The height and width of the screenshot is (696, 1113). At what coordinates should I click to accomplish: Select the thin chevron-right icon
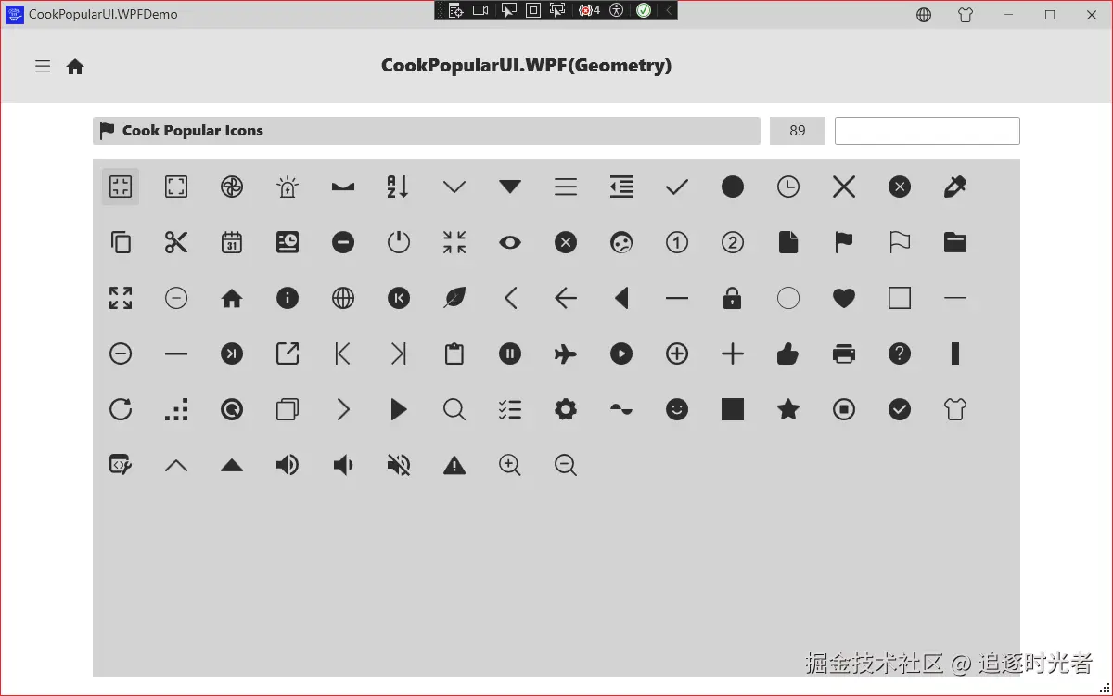coord(343,409)
